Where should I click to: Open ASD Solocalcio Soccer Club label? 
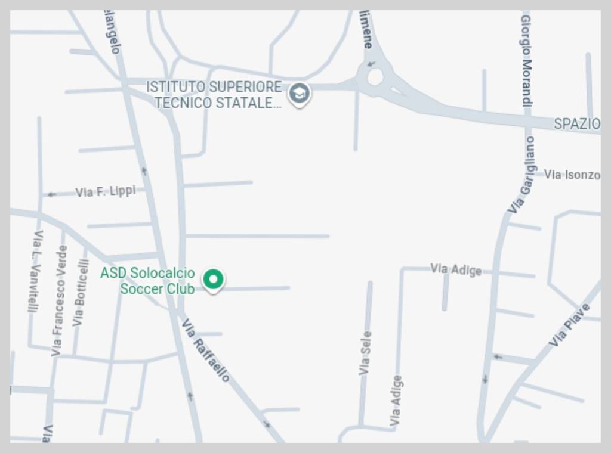[x=148, y=281]
